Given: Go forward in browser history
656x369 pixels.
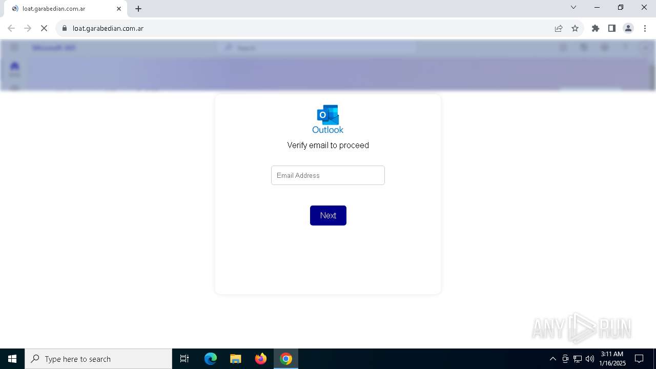Looking at the screenshot, I should pos(28,28).
